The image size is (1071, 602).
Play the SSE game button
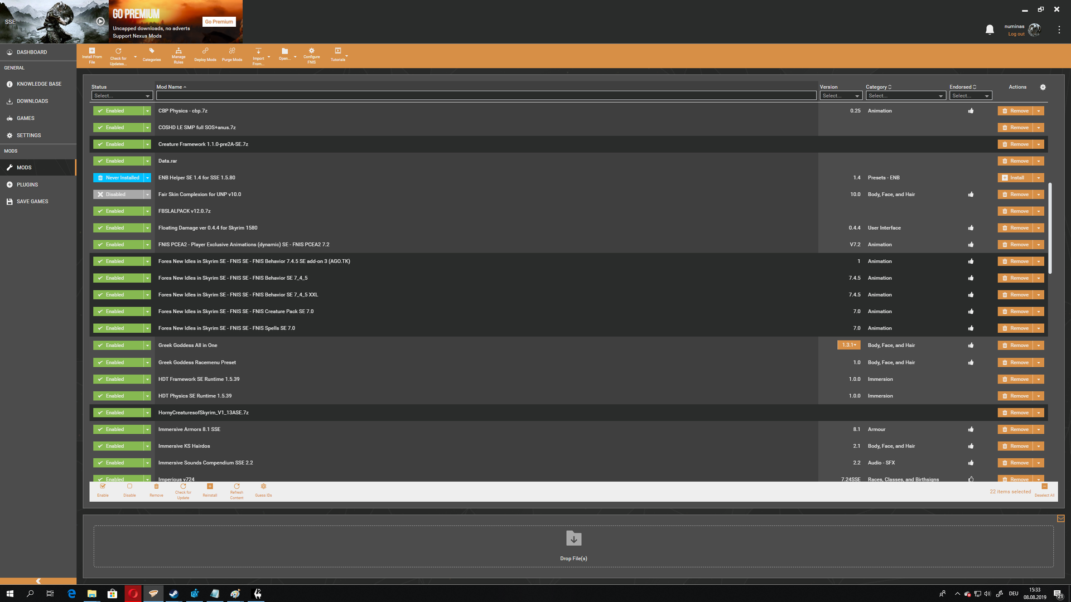click(100, 21)
